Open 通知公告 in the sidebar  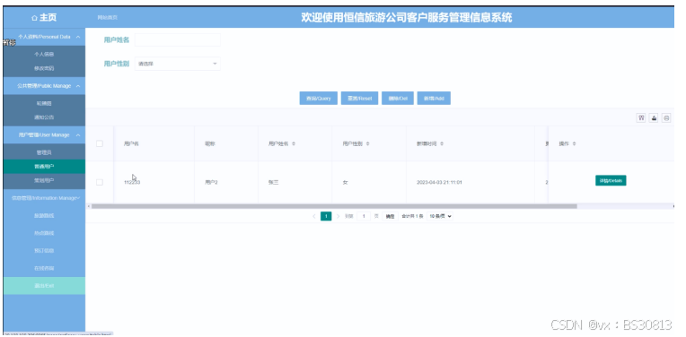click(44, 117)
